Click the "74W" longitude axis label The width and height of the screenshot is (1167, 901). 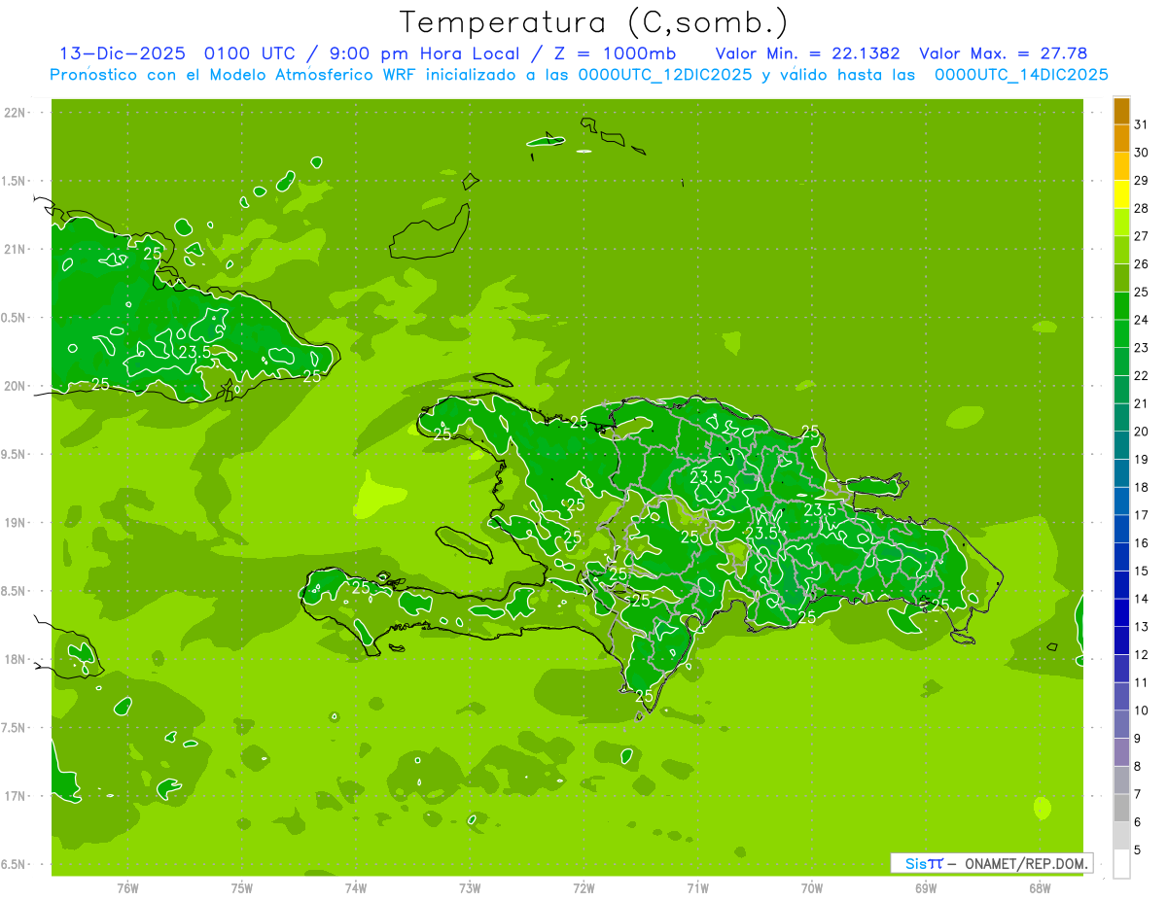pyautogui.click(x=356, y=887)
